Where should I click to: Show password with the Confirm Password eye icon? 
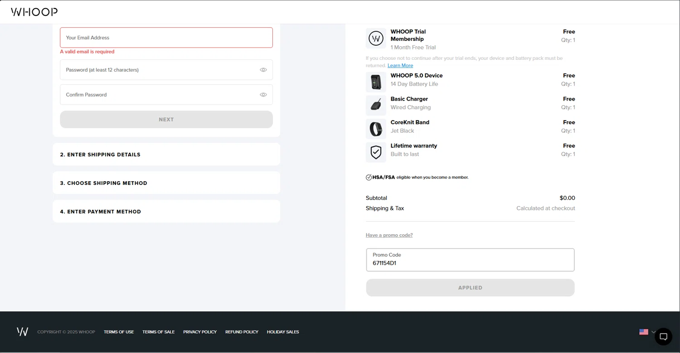click(x=263, y=95)
